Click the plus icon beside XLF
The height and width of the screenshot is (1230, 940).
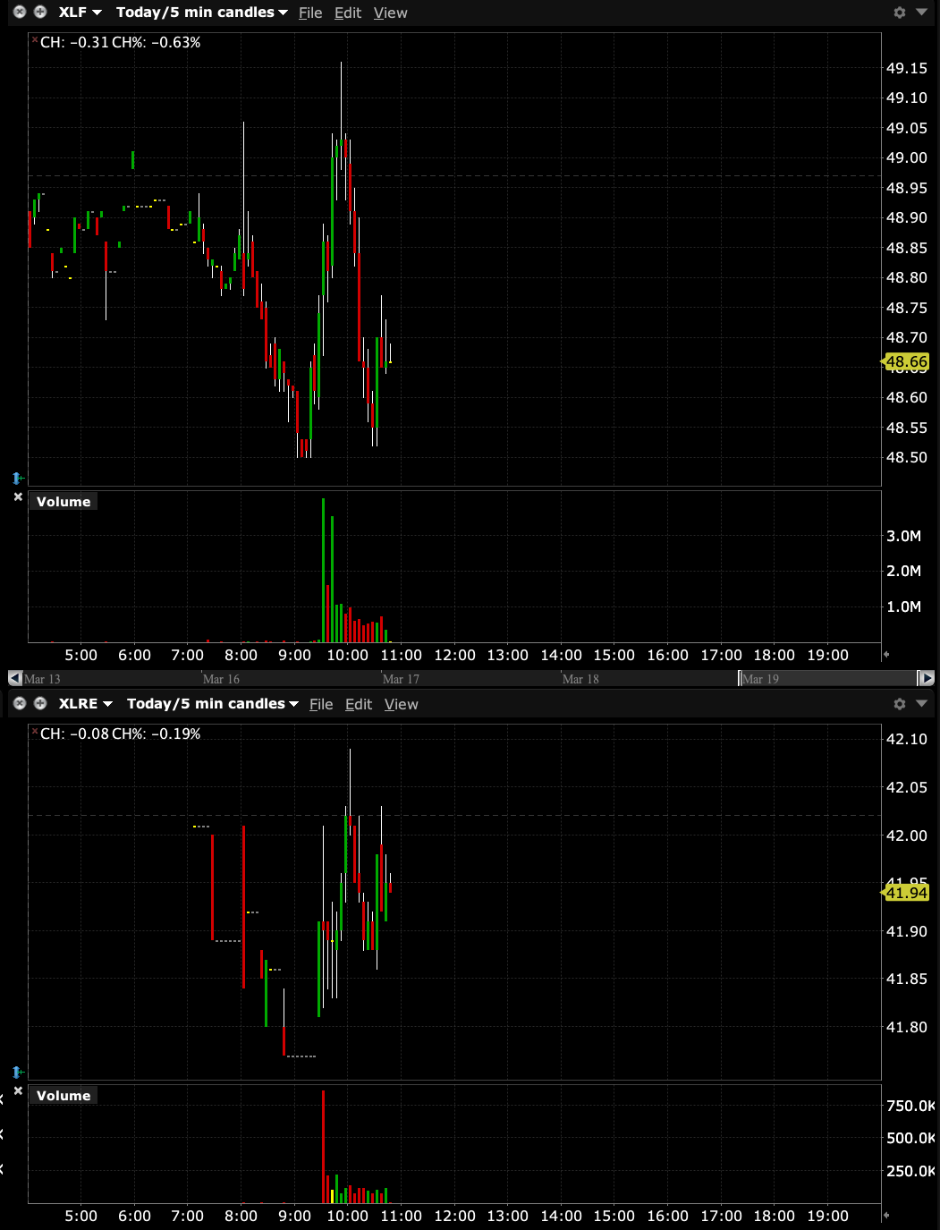40,13
